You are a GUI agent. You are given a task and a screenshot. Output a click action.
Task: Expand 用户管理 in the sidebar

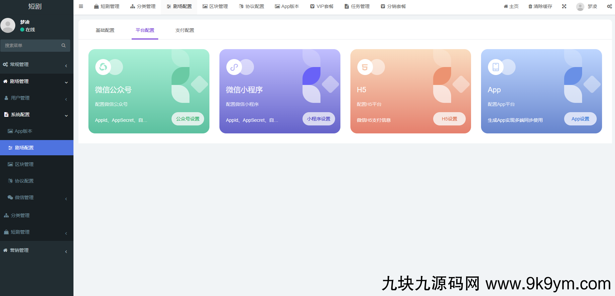37,98
